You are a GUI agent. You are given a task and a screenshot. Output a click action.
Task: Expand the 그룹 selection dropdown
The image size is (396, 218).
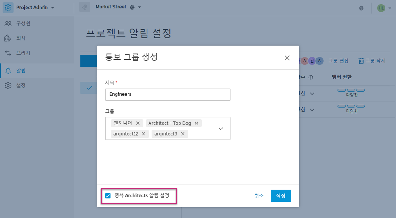point(220,129)
